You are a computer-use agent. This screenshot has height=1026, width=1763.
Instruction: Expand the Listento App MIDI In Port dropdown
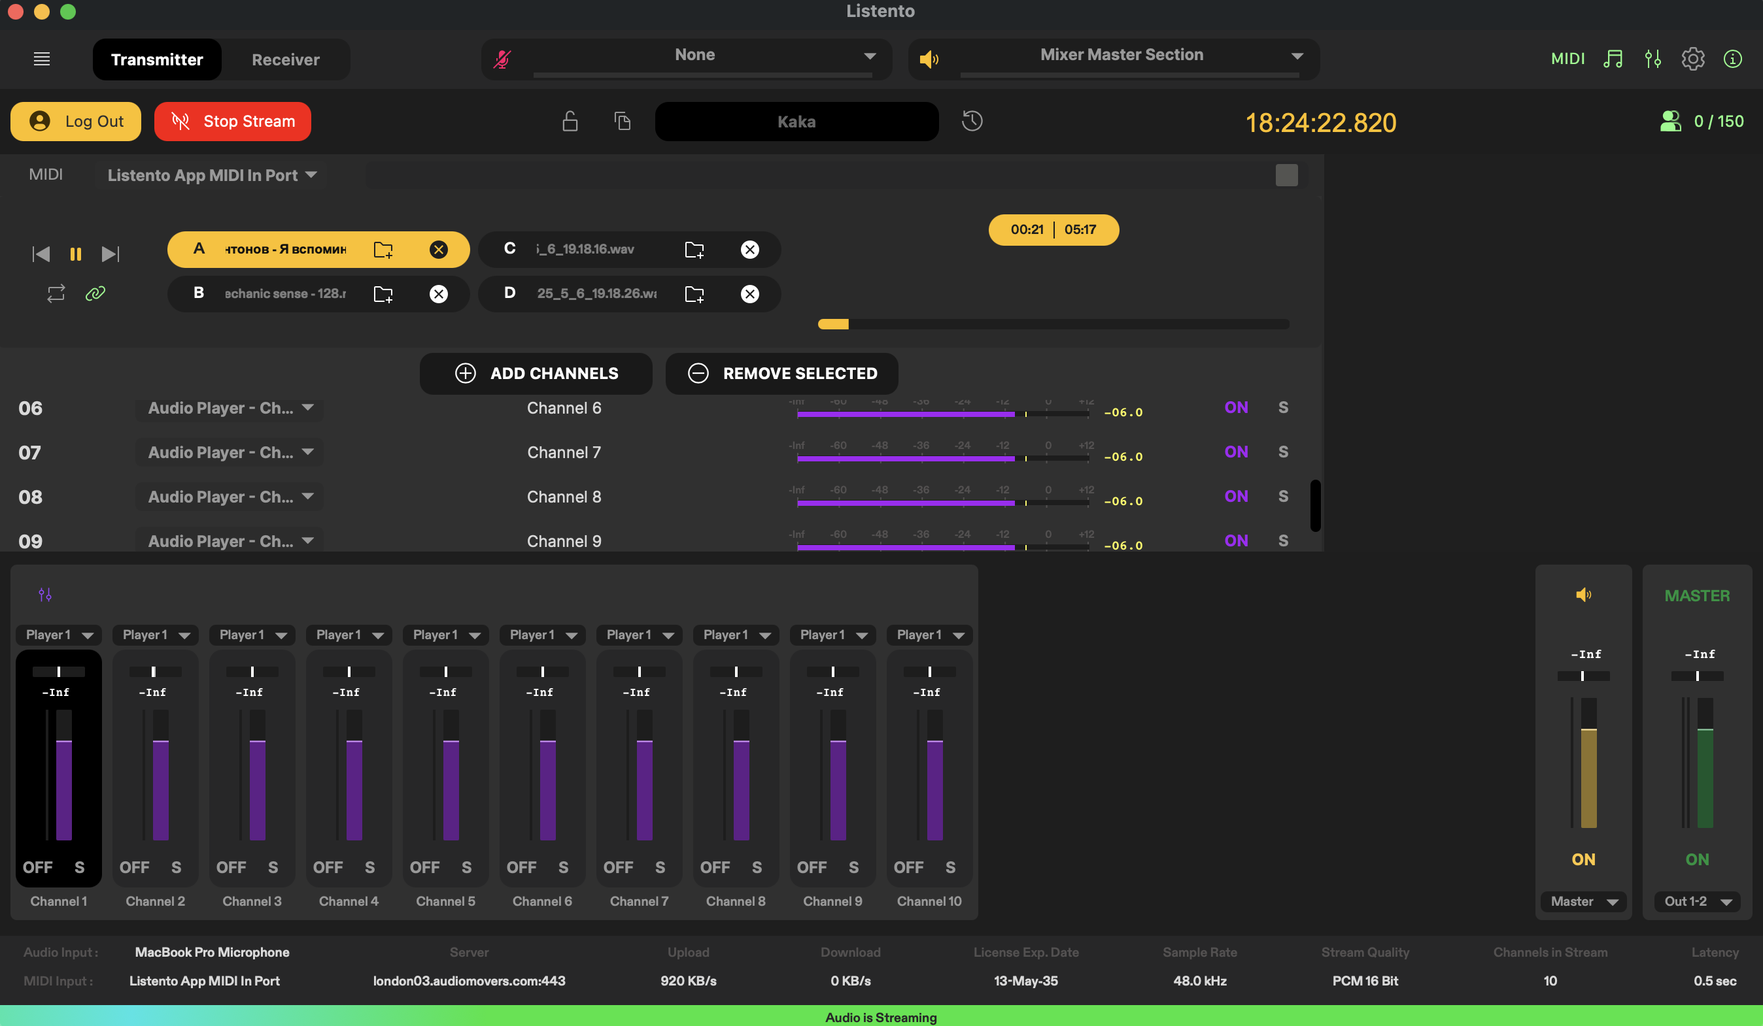click(x=211, y=174)
